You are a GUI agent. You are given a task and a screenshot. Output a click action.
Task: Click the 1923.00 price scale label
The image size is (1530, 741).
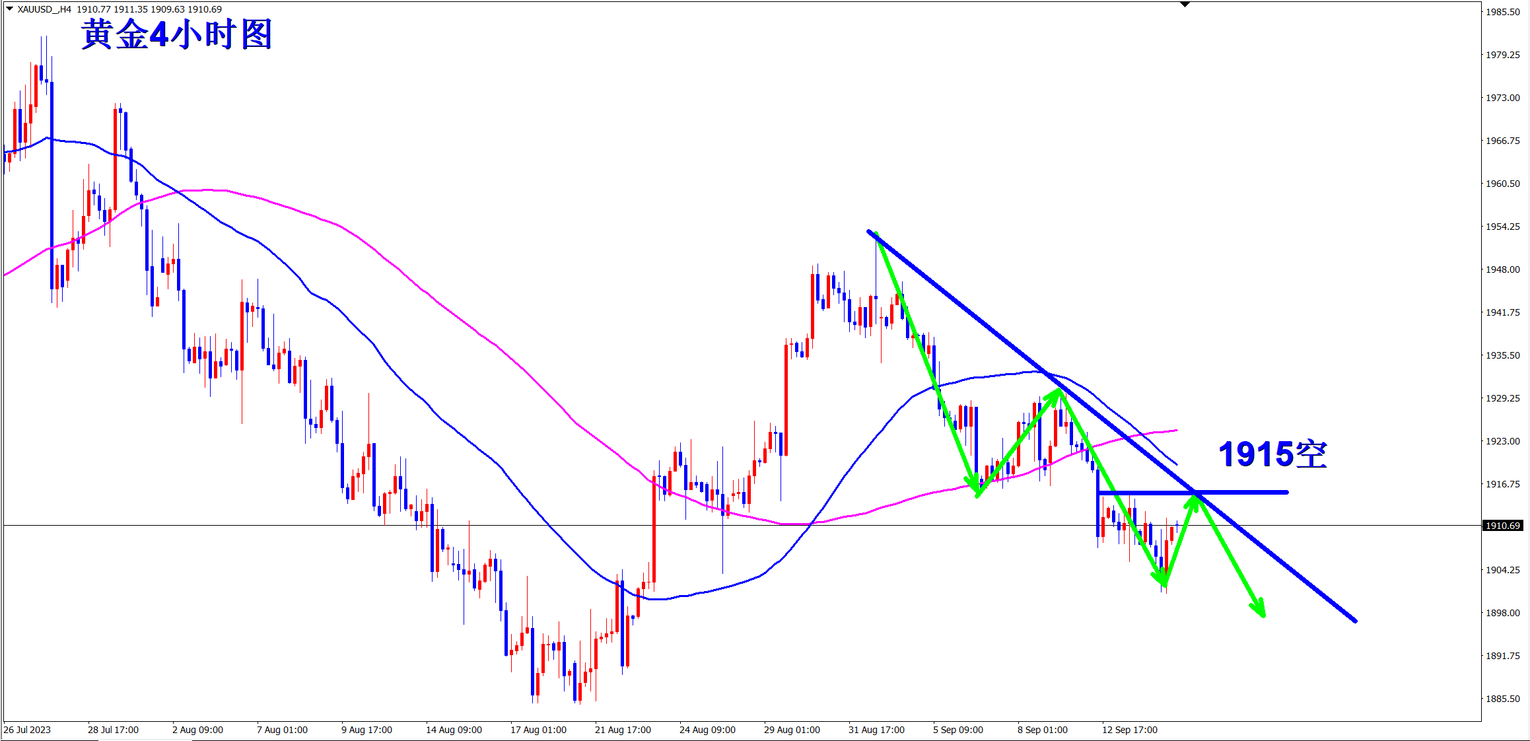1502,441
